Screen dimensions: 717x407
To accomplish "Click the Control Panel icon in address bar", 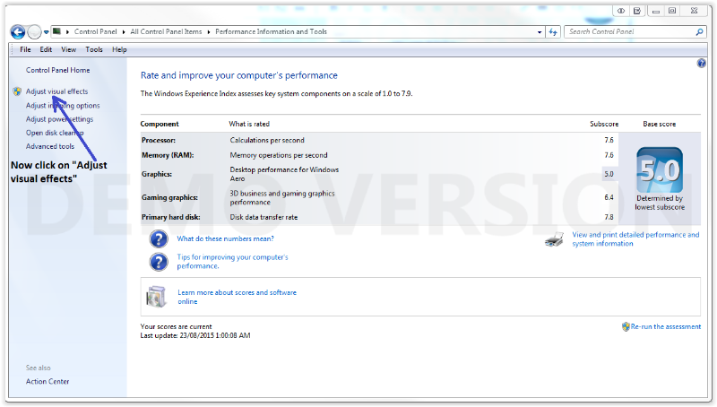I will 56,31.
